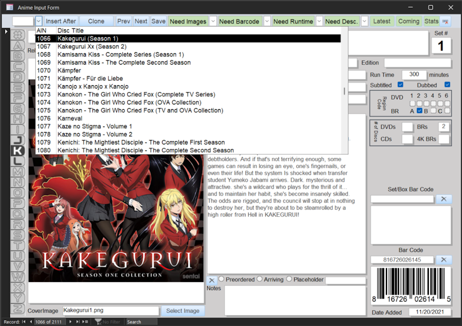Jump to titles starting with B
The height and width of the screenshot is (326, 462).
pos(18,56)
